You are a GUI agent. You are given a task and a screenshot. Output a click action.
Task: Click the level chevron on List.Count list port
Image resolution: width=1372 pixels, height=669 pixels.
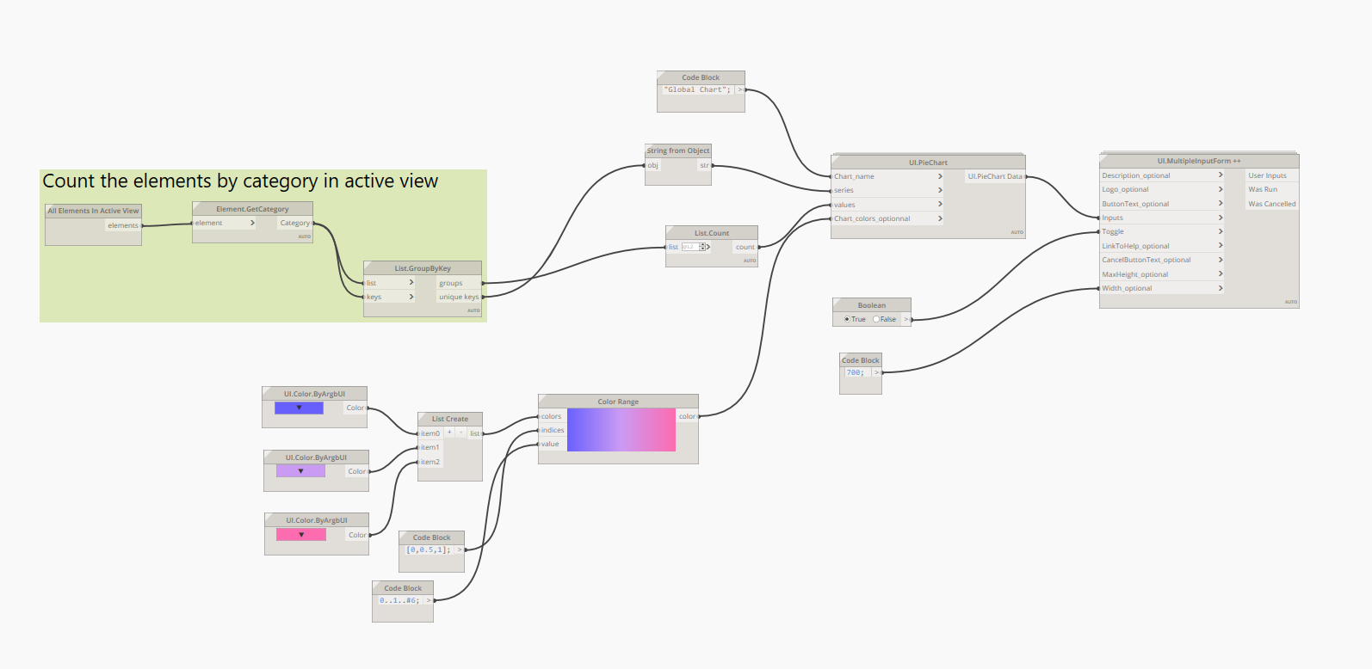708,247
